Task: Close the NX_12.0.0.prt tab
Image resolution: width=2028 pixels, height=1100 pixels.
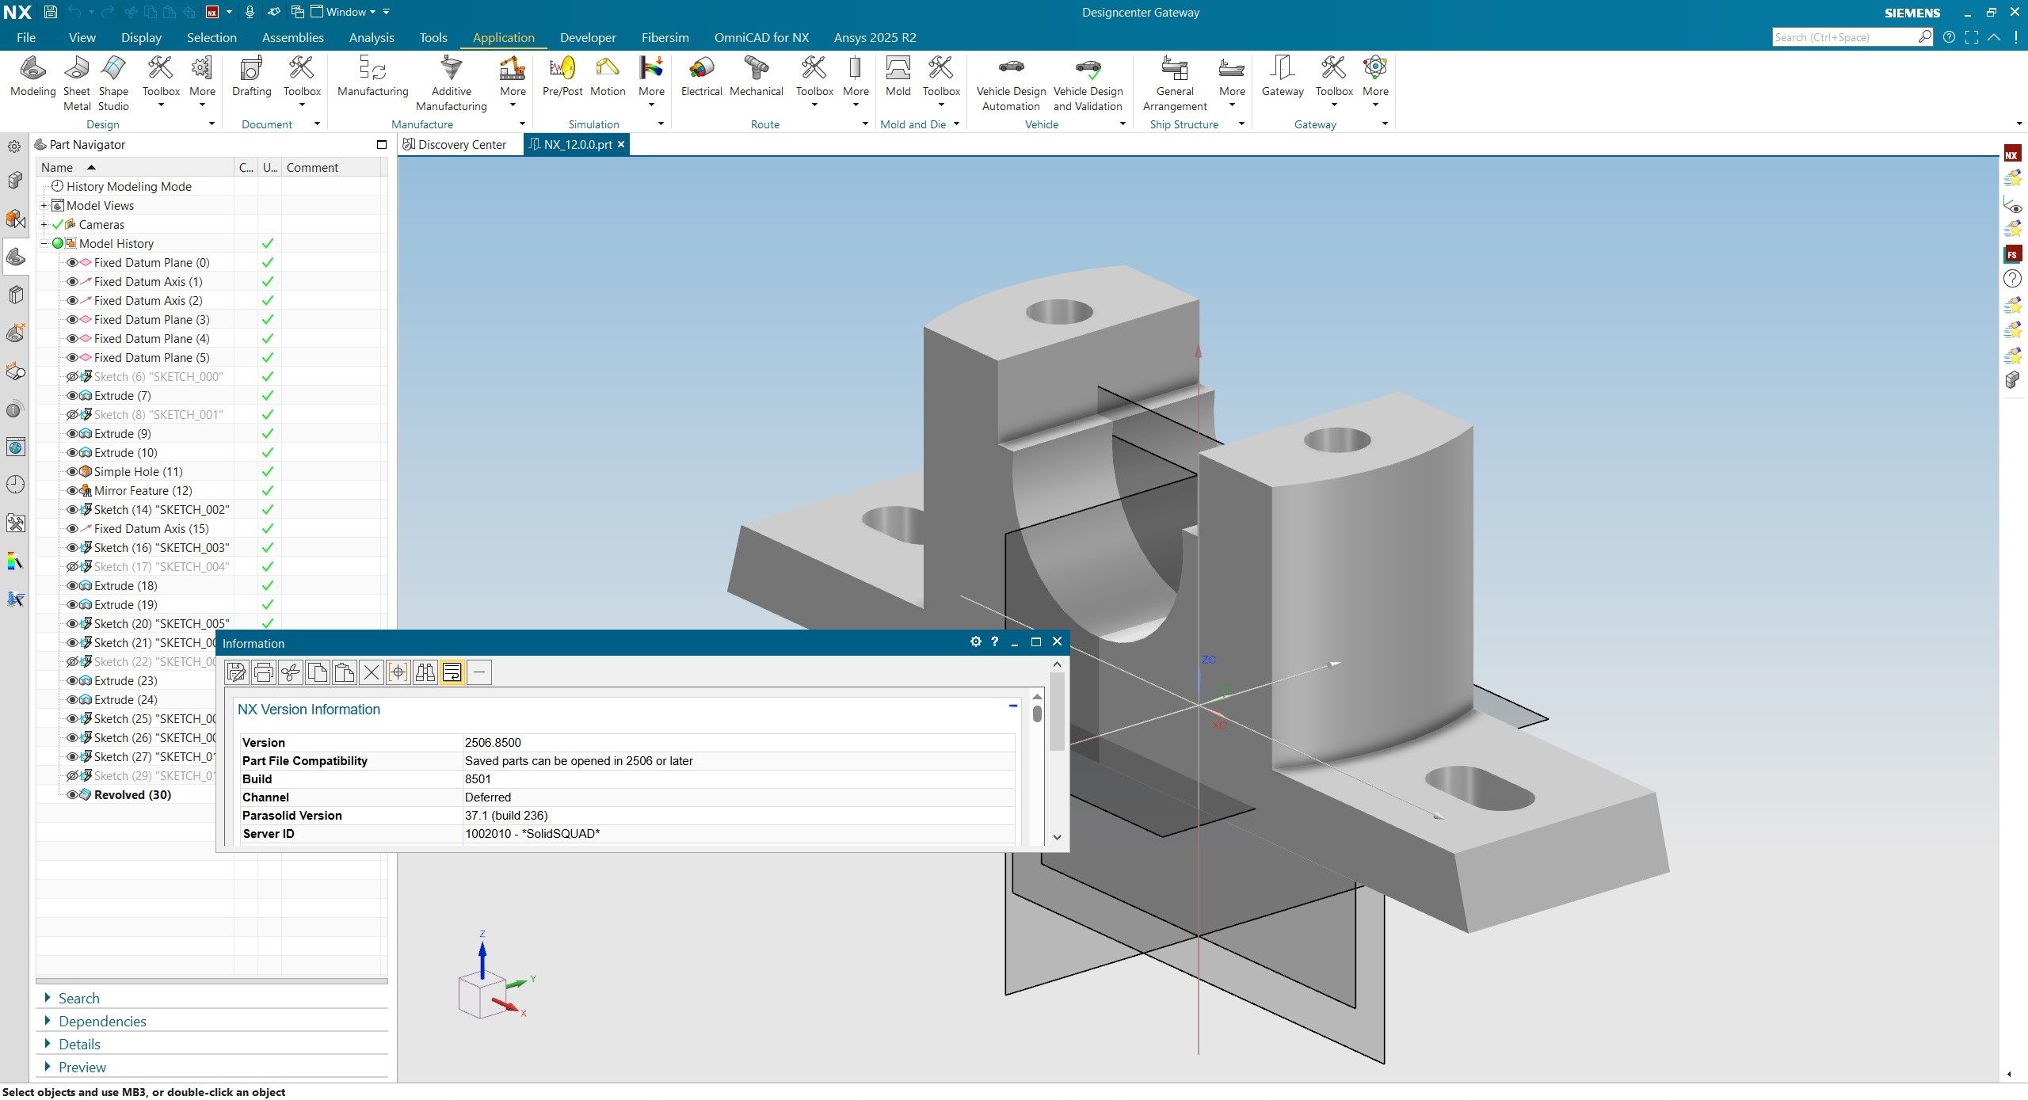Action: pyautogui.click(x=621, y=144)
